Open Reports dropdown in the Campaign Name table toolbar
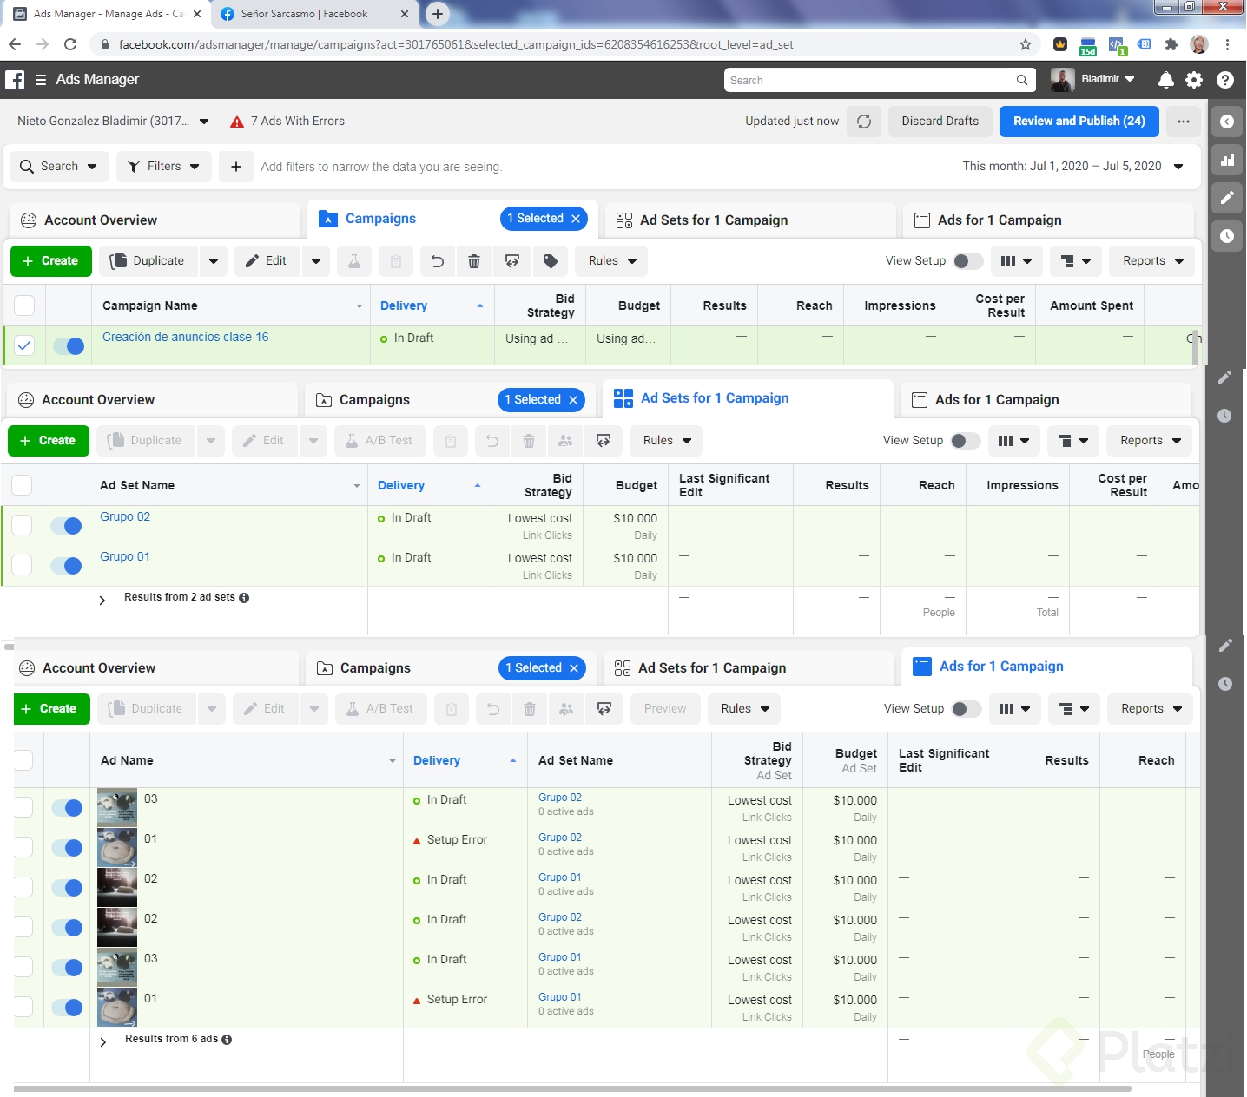Viewport: 1247px width, 1097px height. (x=1152, y=261)
